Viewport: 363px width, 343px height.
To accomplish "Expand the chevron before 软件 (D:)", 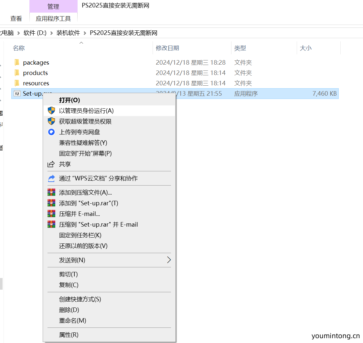I will click(18, 33).
